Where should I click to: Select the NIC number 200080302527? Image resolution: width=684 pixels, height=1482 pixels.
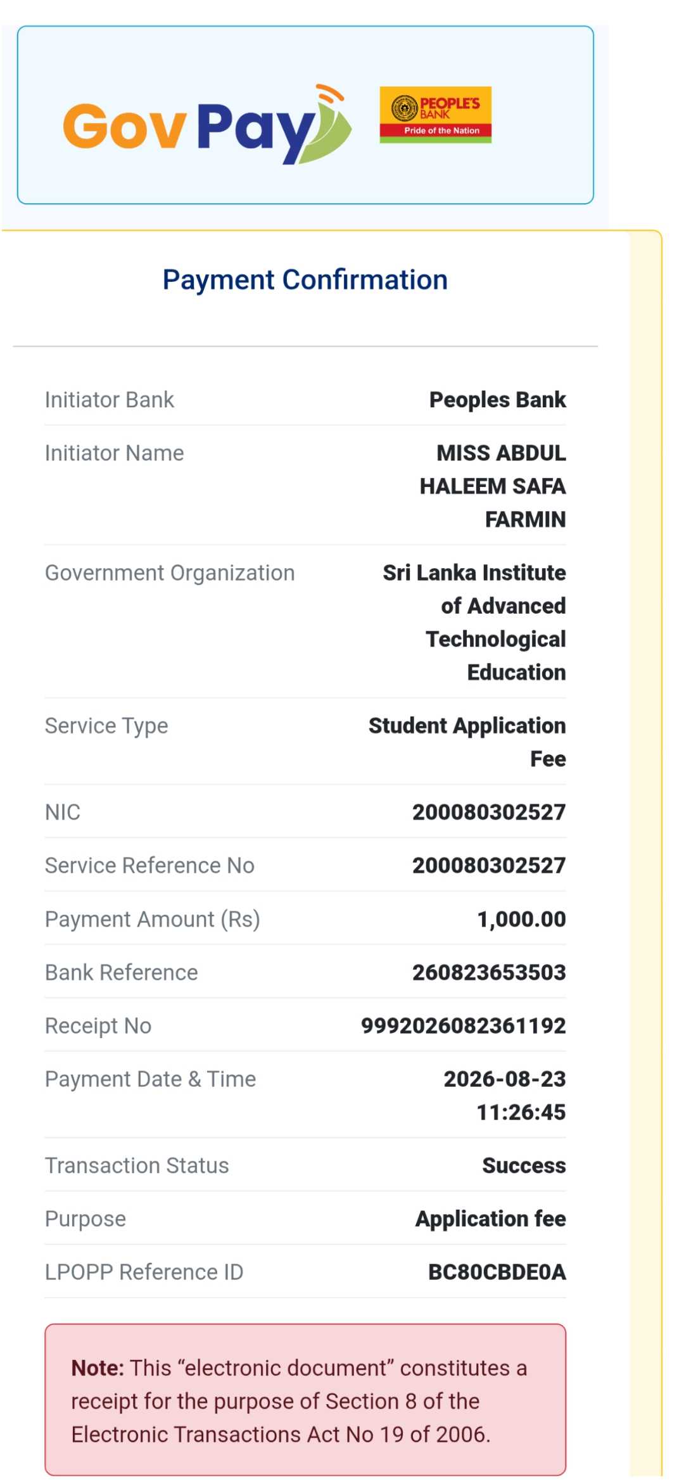click(489, 812)
